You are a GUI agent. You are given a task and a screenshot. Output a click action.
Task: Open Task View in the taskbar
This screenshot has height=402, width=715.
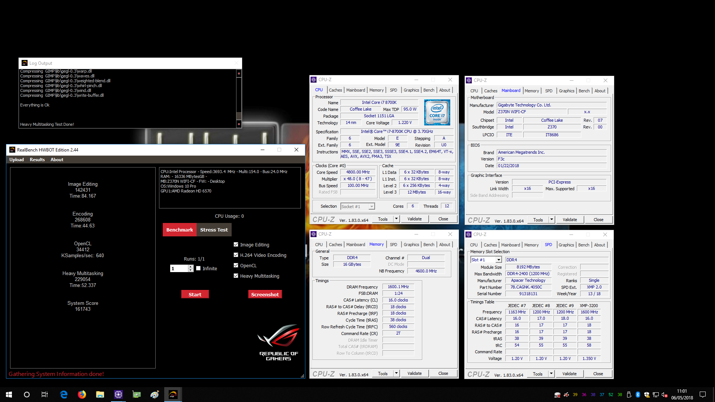[45, 395]
